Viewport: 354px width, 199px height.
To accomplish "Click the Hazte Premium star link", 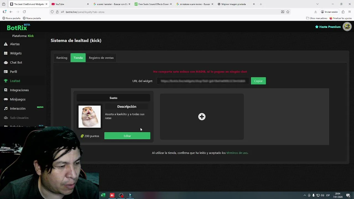I will [x=328, y=27].
